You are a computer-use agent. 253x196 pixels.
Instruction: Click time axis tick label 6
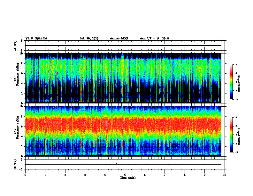(145, 175)
